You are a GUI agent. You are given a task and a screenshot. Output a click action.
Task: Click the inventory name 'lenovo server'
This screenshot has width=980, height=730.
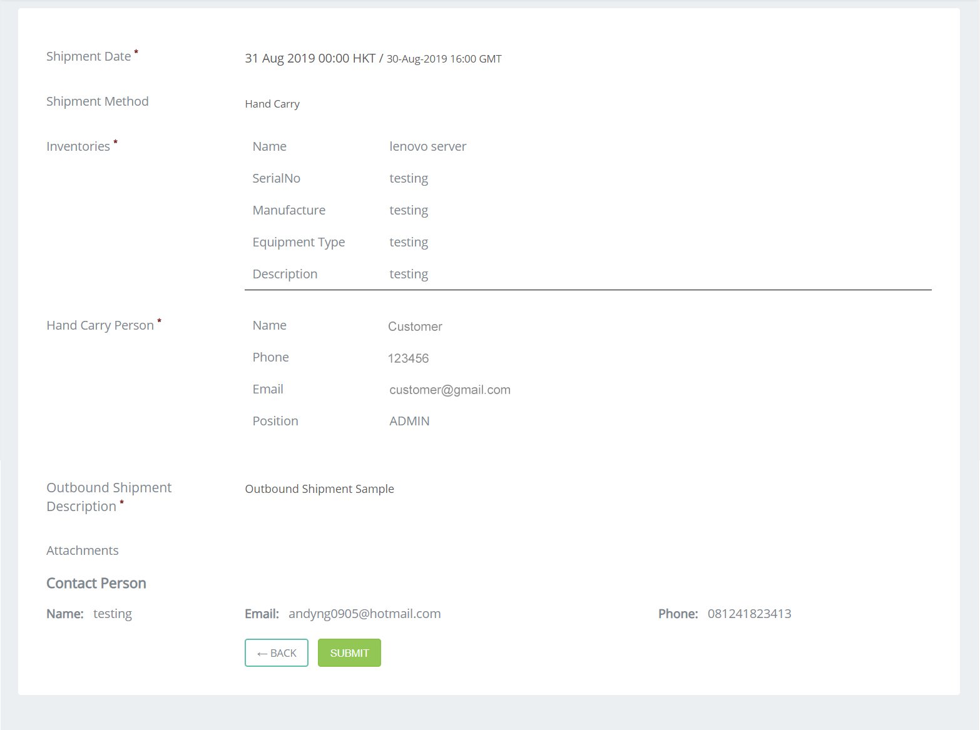pyautogui.click(x=427, y=146)
